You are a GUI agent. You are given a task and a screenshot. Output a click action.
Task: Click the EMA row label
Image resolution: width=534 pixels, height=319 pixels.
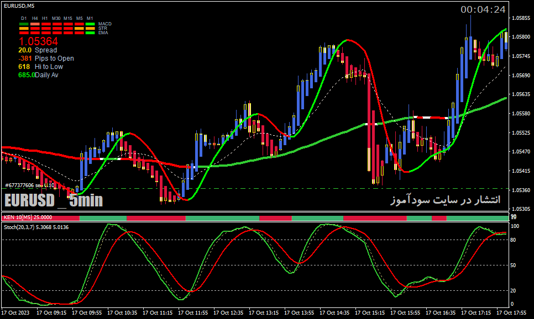[x=103, y=33]
